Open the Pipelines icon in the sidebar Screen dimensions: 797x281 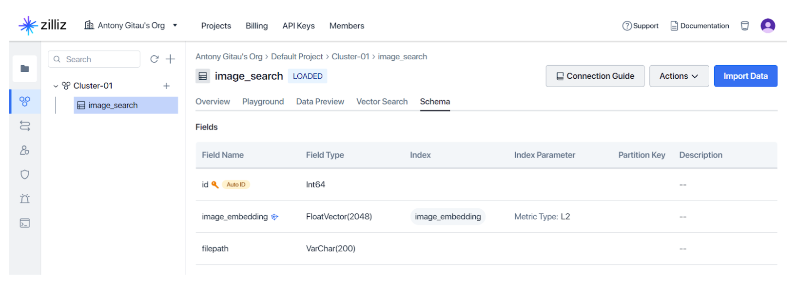click(x=25, y=126)
